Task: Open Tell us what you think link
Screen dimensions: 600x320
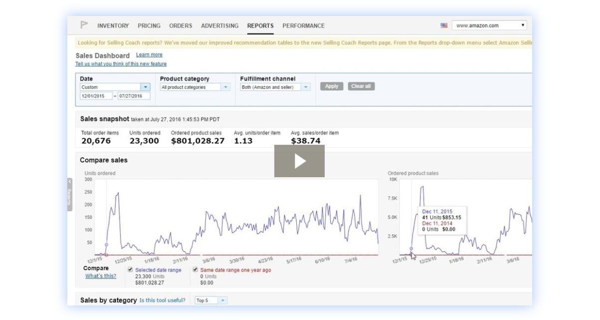Action: tap(121, 64)
